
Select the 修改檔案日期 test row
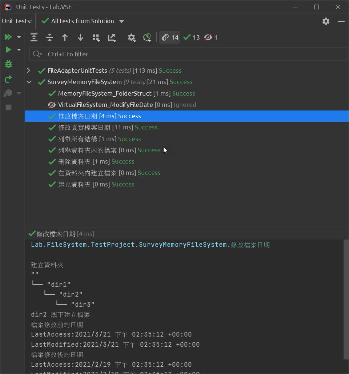pos(186,116)
